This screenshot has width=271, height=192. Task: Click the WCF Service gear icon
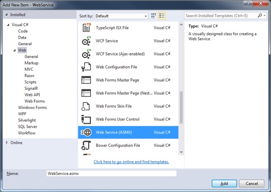pos(86,41)
